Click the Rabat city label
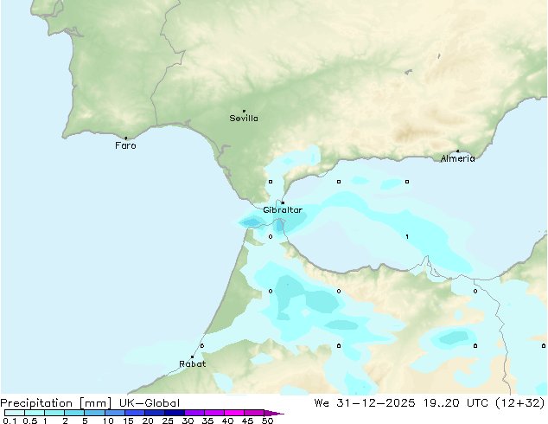Viewport: 548px width, 424px height. (x=192, y=364)
